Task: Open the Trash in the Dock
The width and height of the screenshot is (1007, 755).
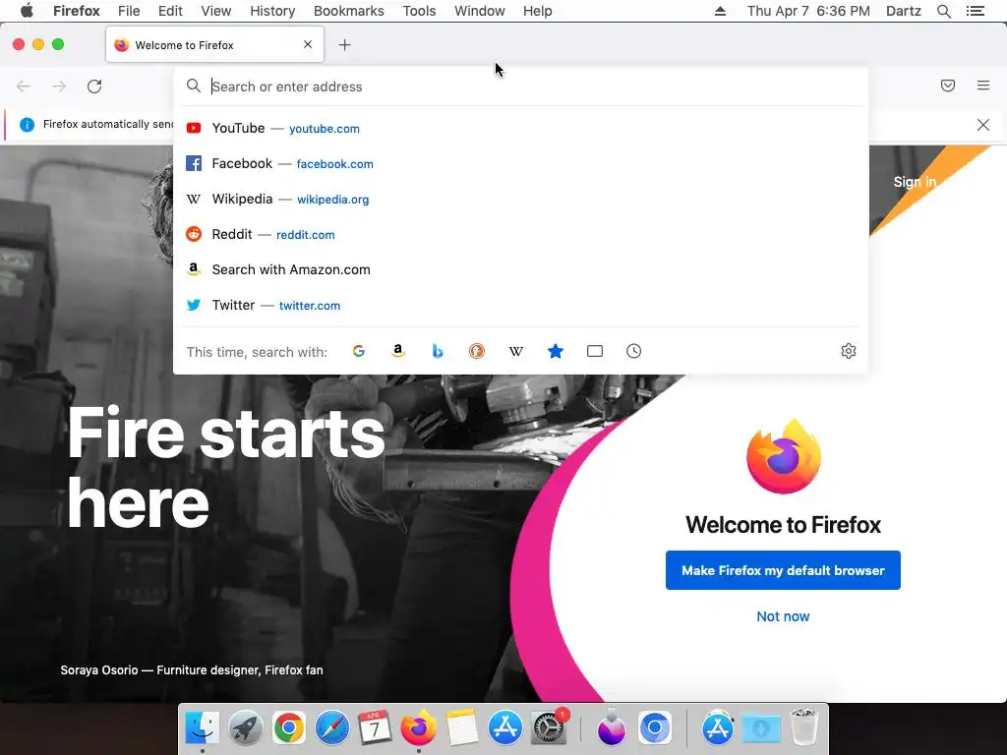Action: coord(803,726)
